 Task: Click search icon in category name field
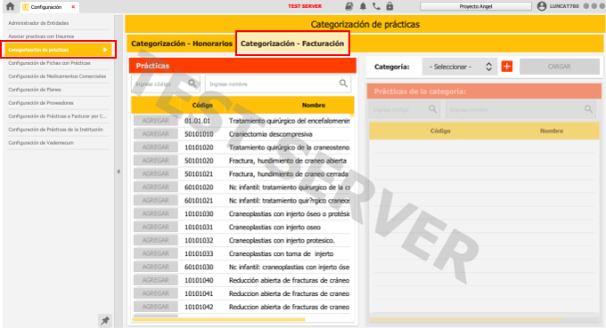coord(588,109)
